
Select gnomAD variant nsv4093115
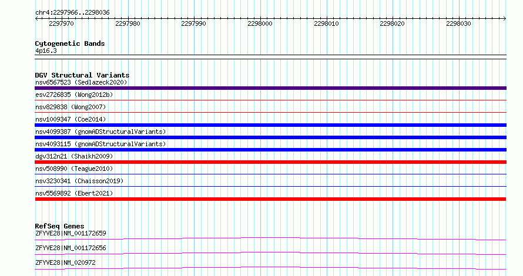tap(100, 144)
